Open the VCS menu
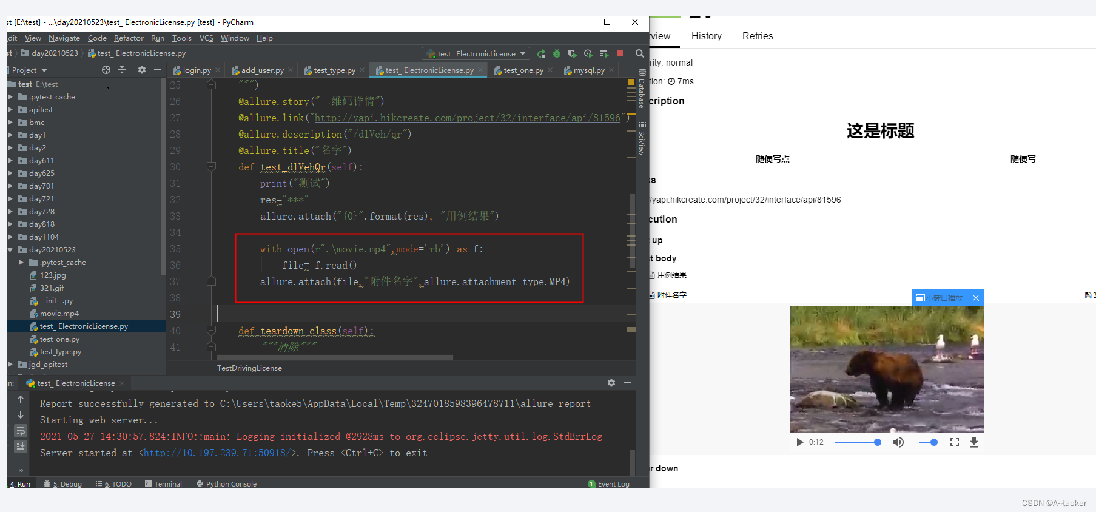This screenshot has width=1096, height=512. (206, 38)
